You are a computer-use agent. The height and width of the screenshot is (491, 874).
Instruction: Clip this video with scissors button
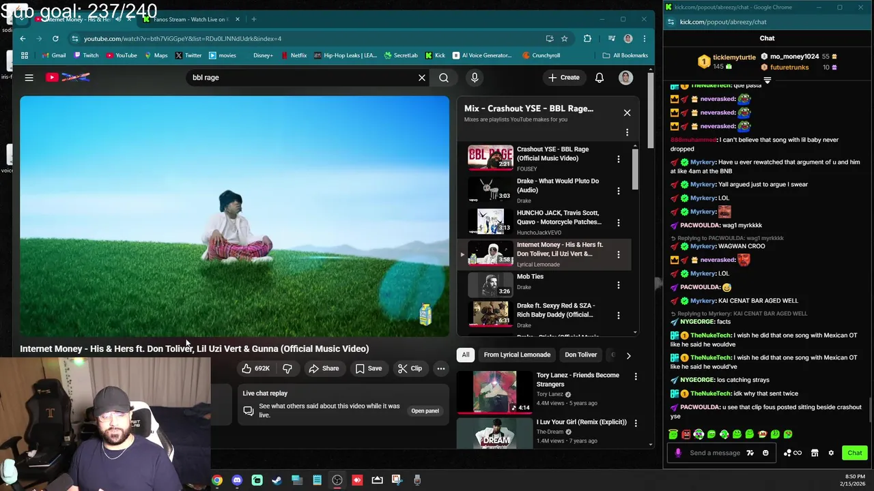point(410,368)
